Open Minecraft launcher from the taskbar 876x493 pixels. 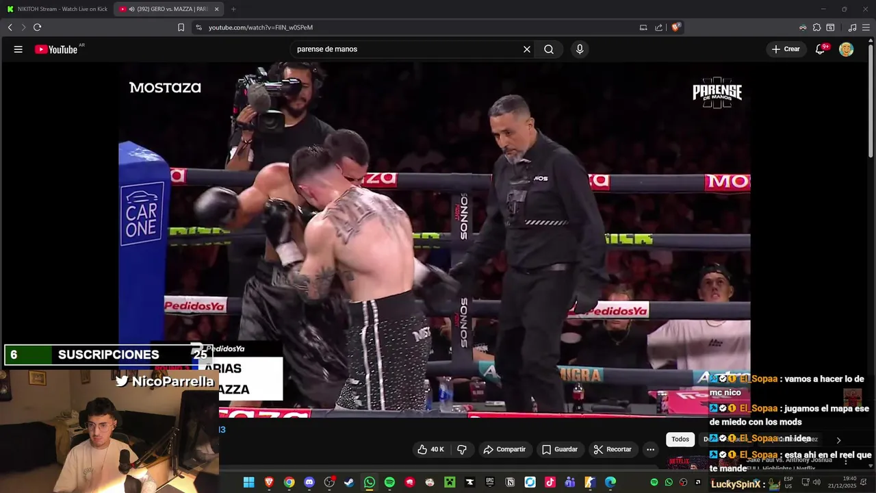(x=450, y=483)
